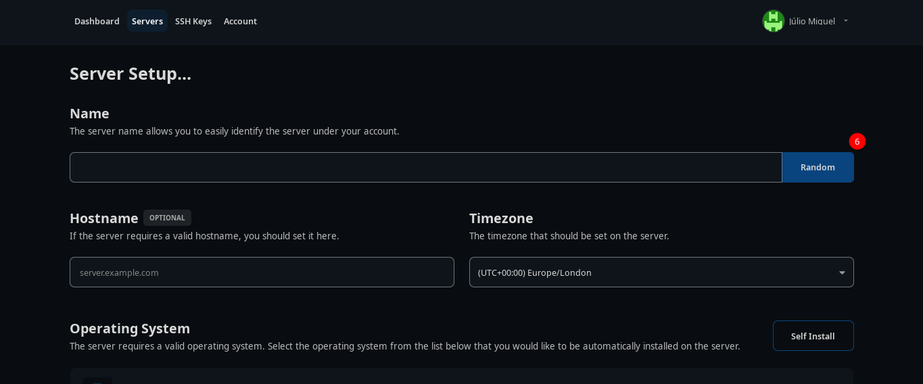Expand the user menu caret beside Júlio Miguel
This screenshot has height=384, width=923.
846,21
